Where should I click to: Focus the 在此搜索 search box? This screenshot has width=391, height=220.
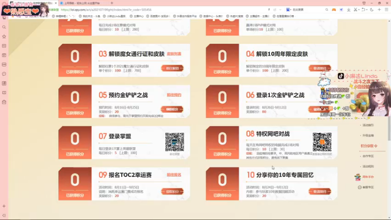(307, 10)
